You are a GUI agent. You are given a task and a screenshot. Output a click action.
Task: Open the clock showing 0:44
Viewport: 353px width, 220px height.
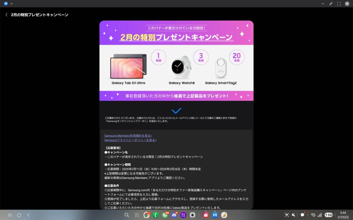[x=343, y=212]
